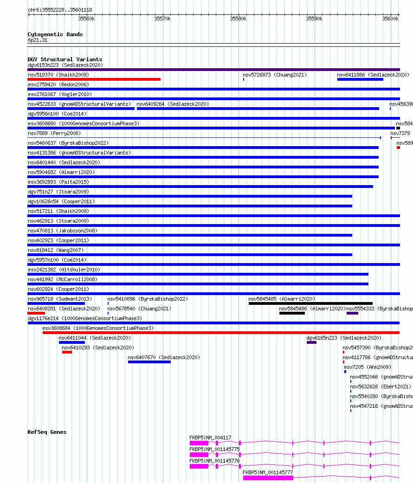Click nsv441992 (McCarroll2008) variant
This screenshot has height=483, width=413.
(x=63, y=280)
